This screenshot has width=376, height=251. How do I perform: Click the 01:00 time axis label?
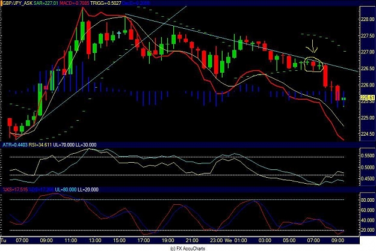(241, 240)
